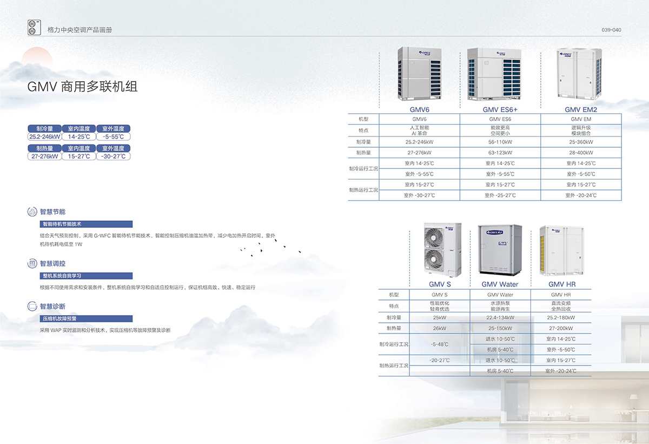
Task: Click the -5-48℃ cell in GMV S column
Action: click(439, 344)
